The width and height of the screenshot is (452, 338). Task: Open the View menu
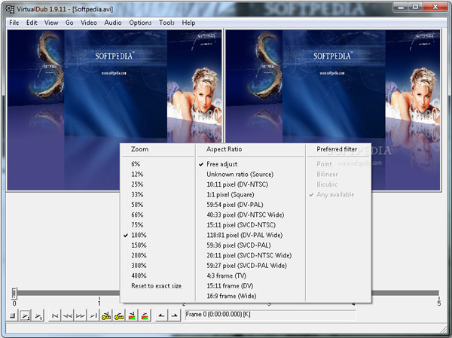click(51, 23)
